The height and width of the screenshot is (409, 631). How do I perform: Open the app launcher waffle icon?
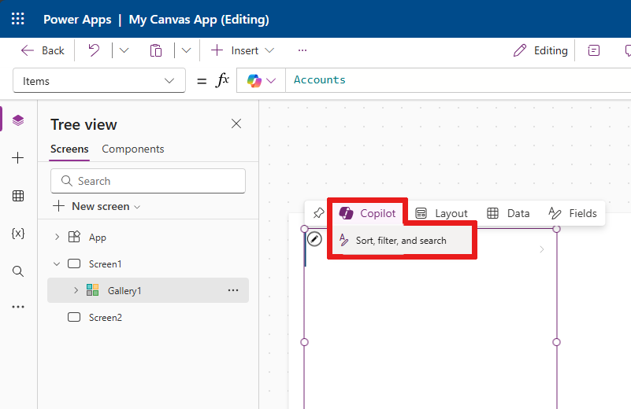17,19
